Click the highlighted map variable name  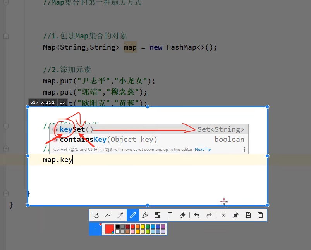(130, 47)
